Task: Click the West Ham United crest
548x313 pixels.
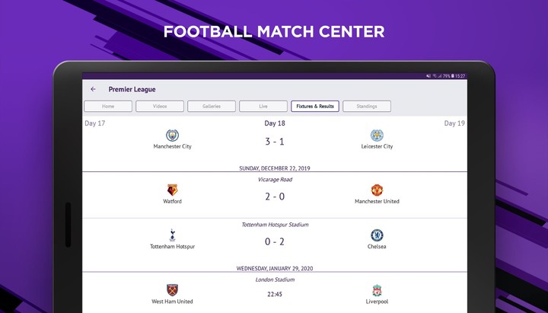Action: 172,290
